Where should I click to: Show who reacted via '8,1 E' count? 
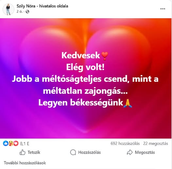point(25,143)
